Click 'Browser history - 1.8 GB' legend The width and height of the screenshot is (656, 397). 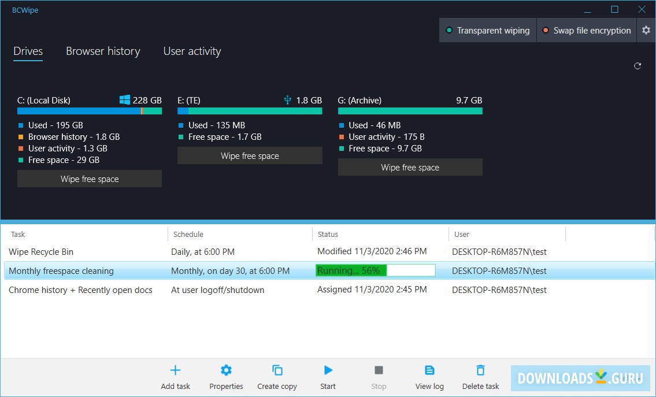[x=74, y=137]
